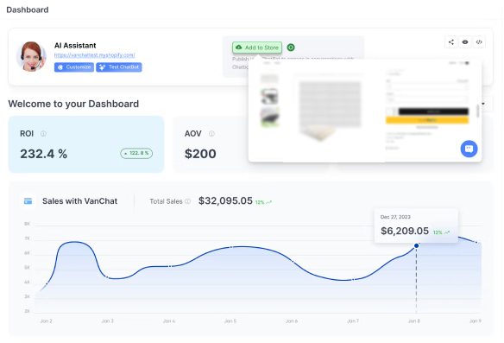Click the ROI value 232.4 %
This screenshot has width=504, height=343.
coord(44,154)
